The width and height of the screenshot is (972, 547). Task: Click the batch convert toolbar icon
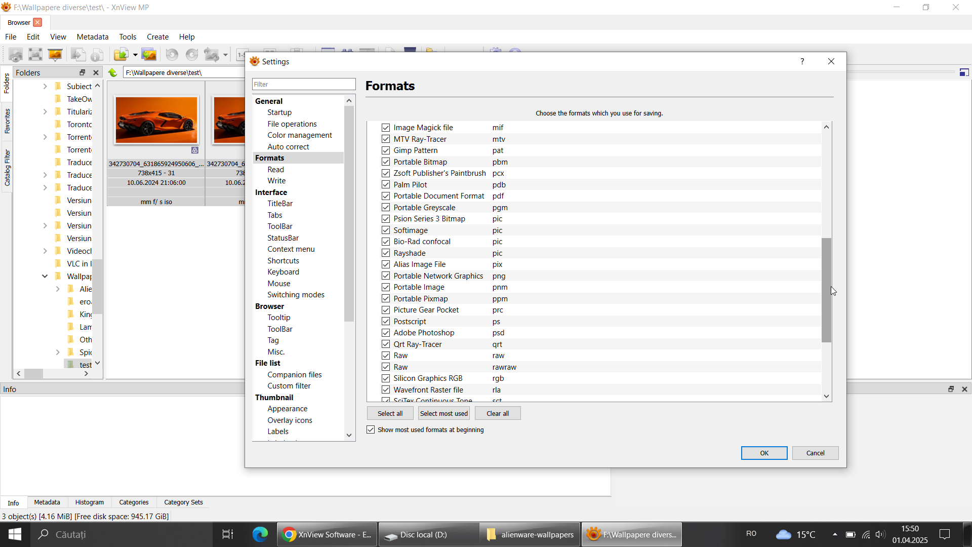pos(149,55)
